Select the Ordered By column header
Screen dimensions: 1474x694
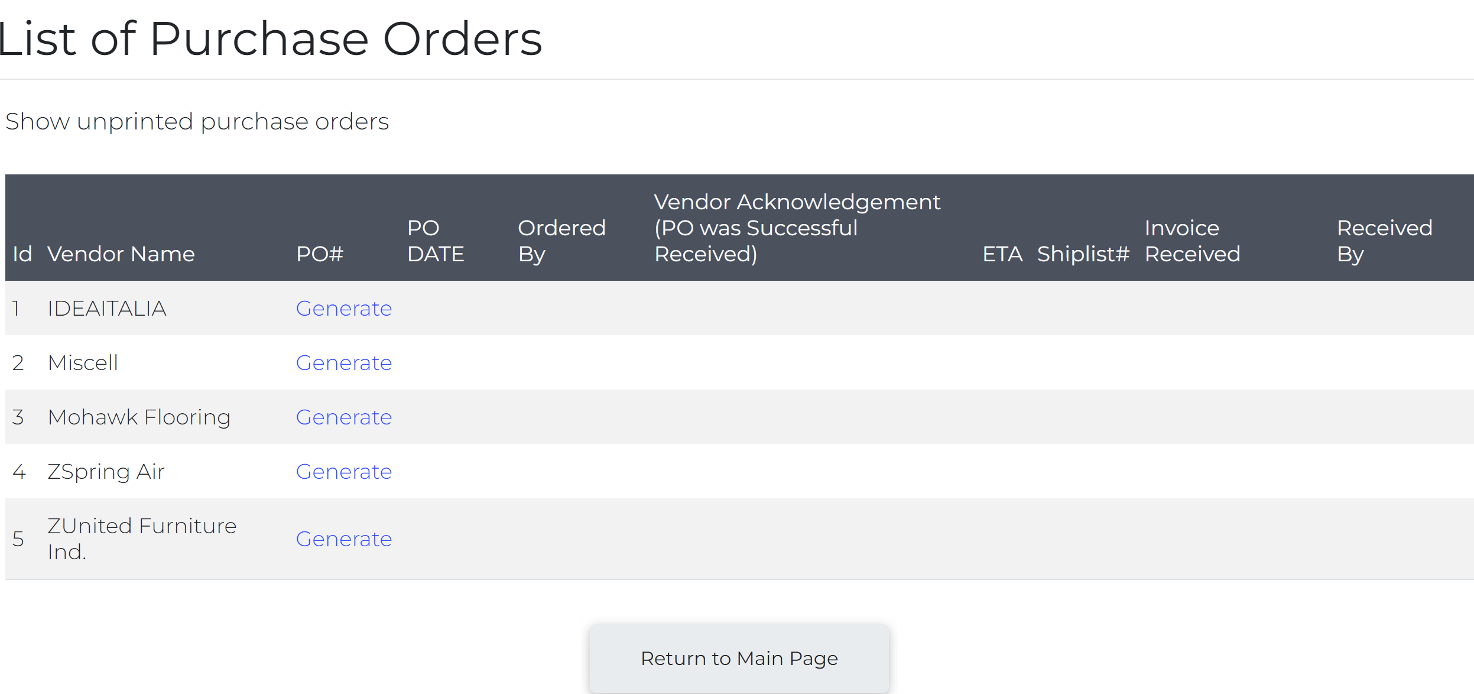click(x=561, y=241)
